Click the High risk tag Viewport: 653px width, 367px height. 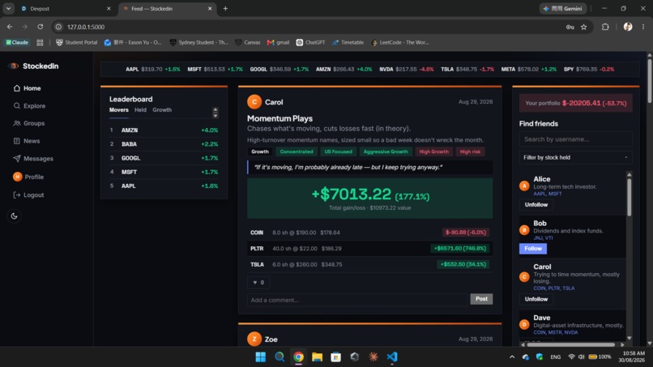coord(470,151)
